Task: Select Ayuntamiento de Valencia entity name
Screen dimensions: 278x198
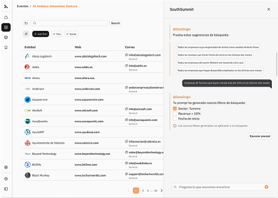Action: (x=48, y=143)
